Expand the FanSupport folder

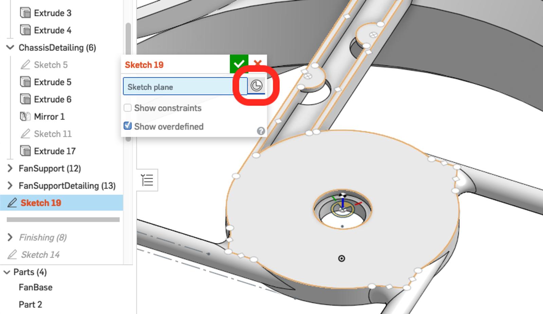[x=10, y=168]
